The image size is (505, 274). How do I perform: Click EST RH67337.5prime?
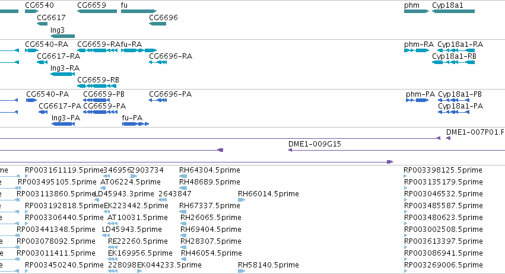coord(209,206)
